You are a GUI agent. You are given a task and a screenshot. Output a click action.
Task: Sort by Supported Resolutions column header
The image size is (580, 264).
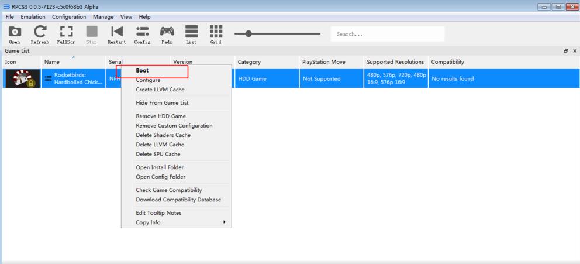(x=396, y=62)
